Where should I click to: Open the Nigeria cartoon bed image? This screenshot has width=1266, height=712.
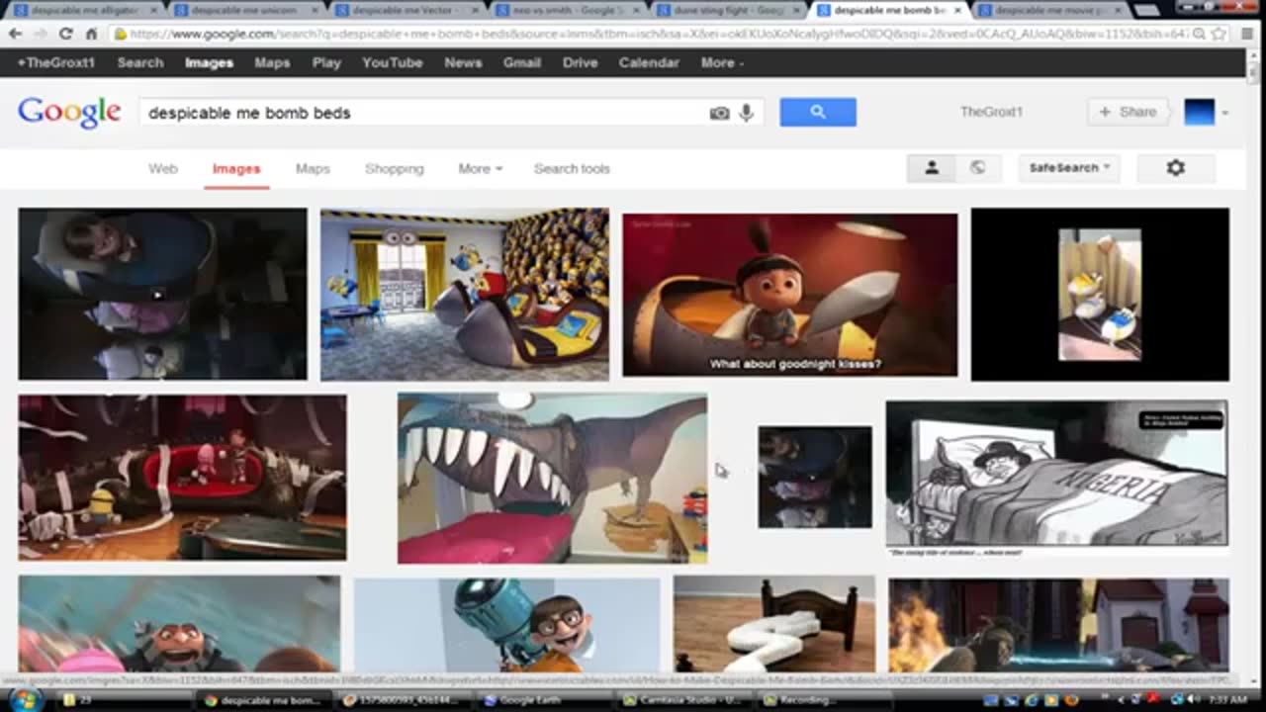pos(1056,475)
